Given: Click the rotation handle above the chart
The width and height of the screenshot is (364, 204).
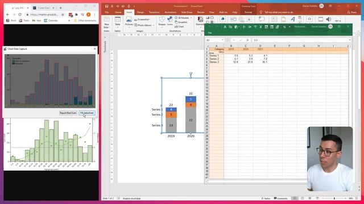Looking at the screenshot, I should 191,74.
